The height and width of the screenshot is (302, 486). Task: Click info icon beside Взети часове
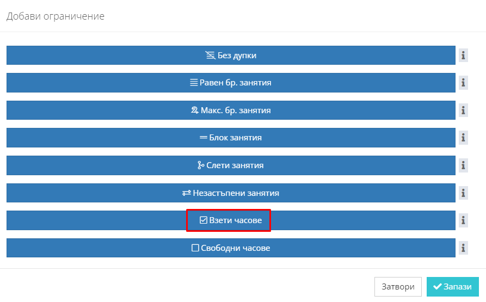[463, 220]
